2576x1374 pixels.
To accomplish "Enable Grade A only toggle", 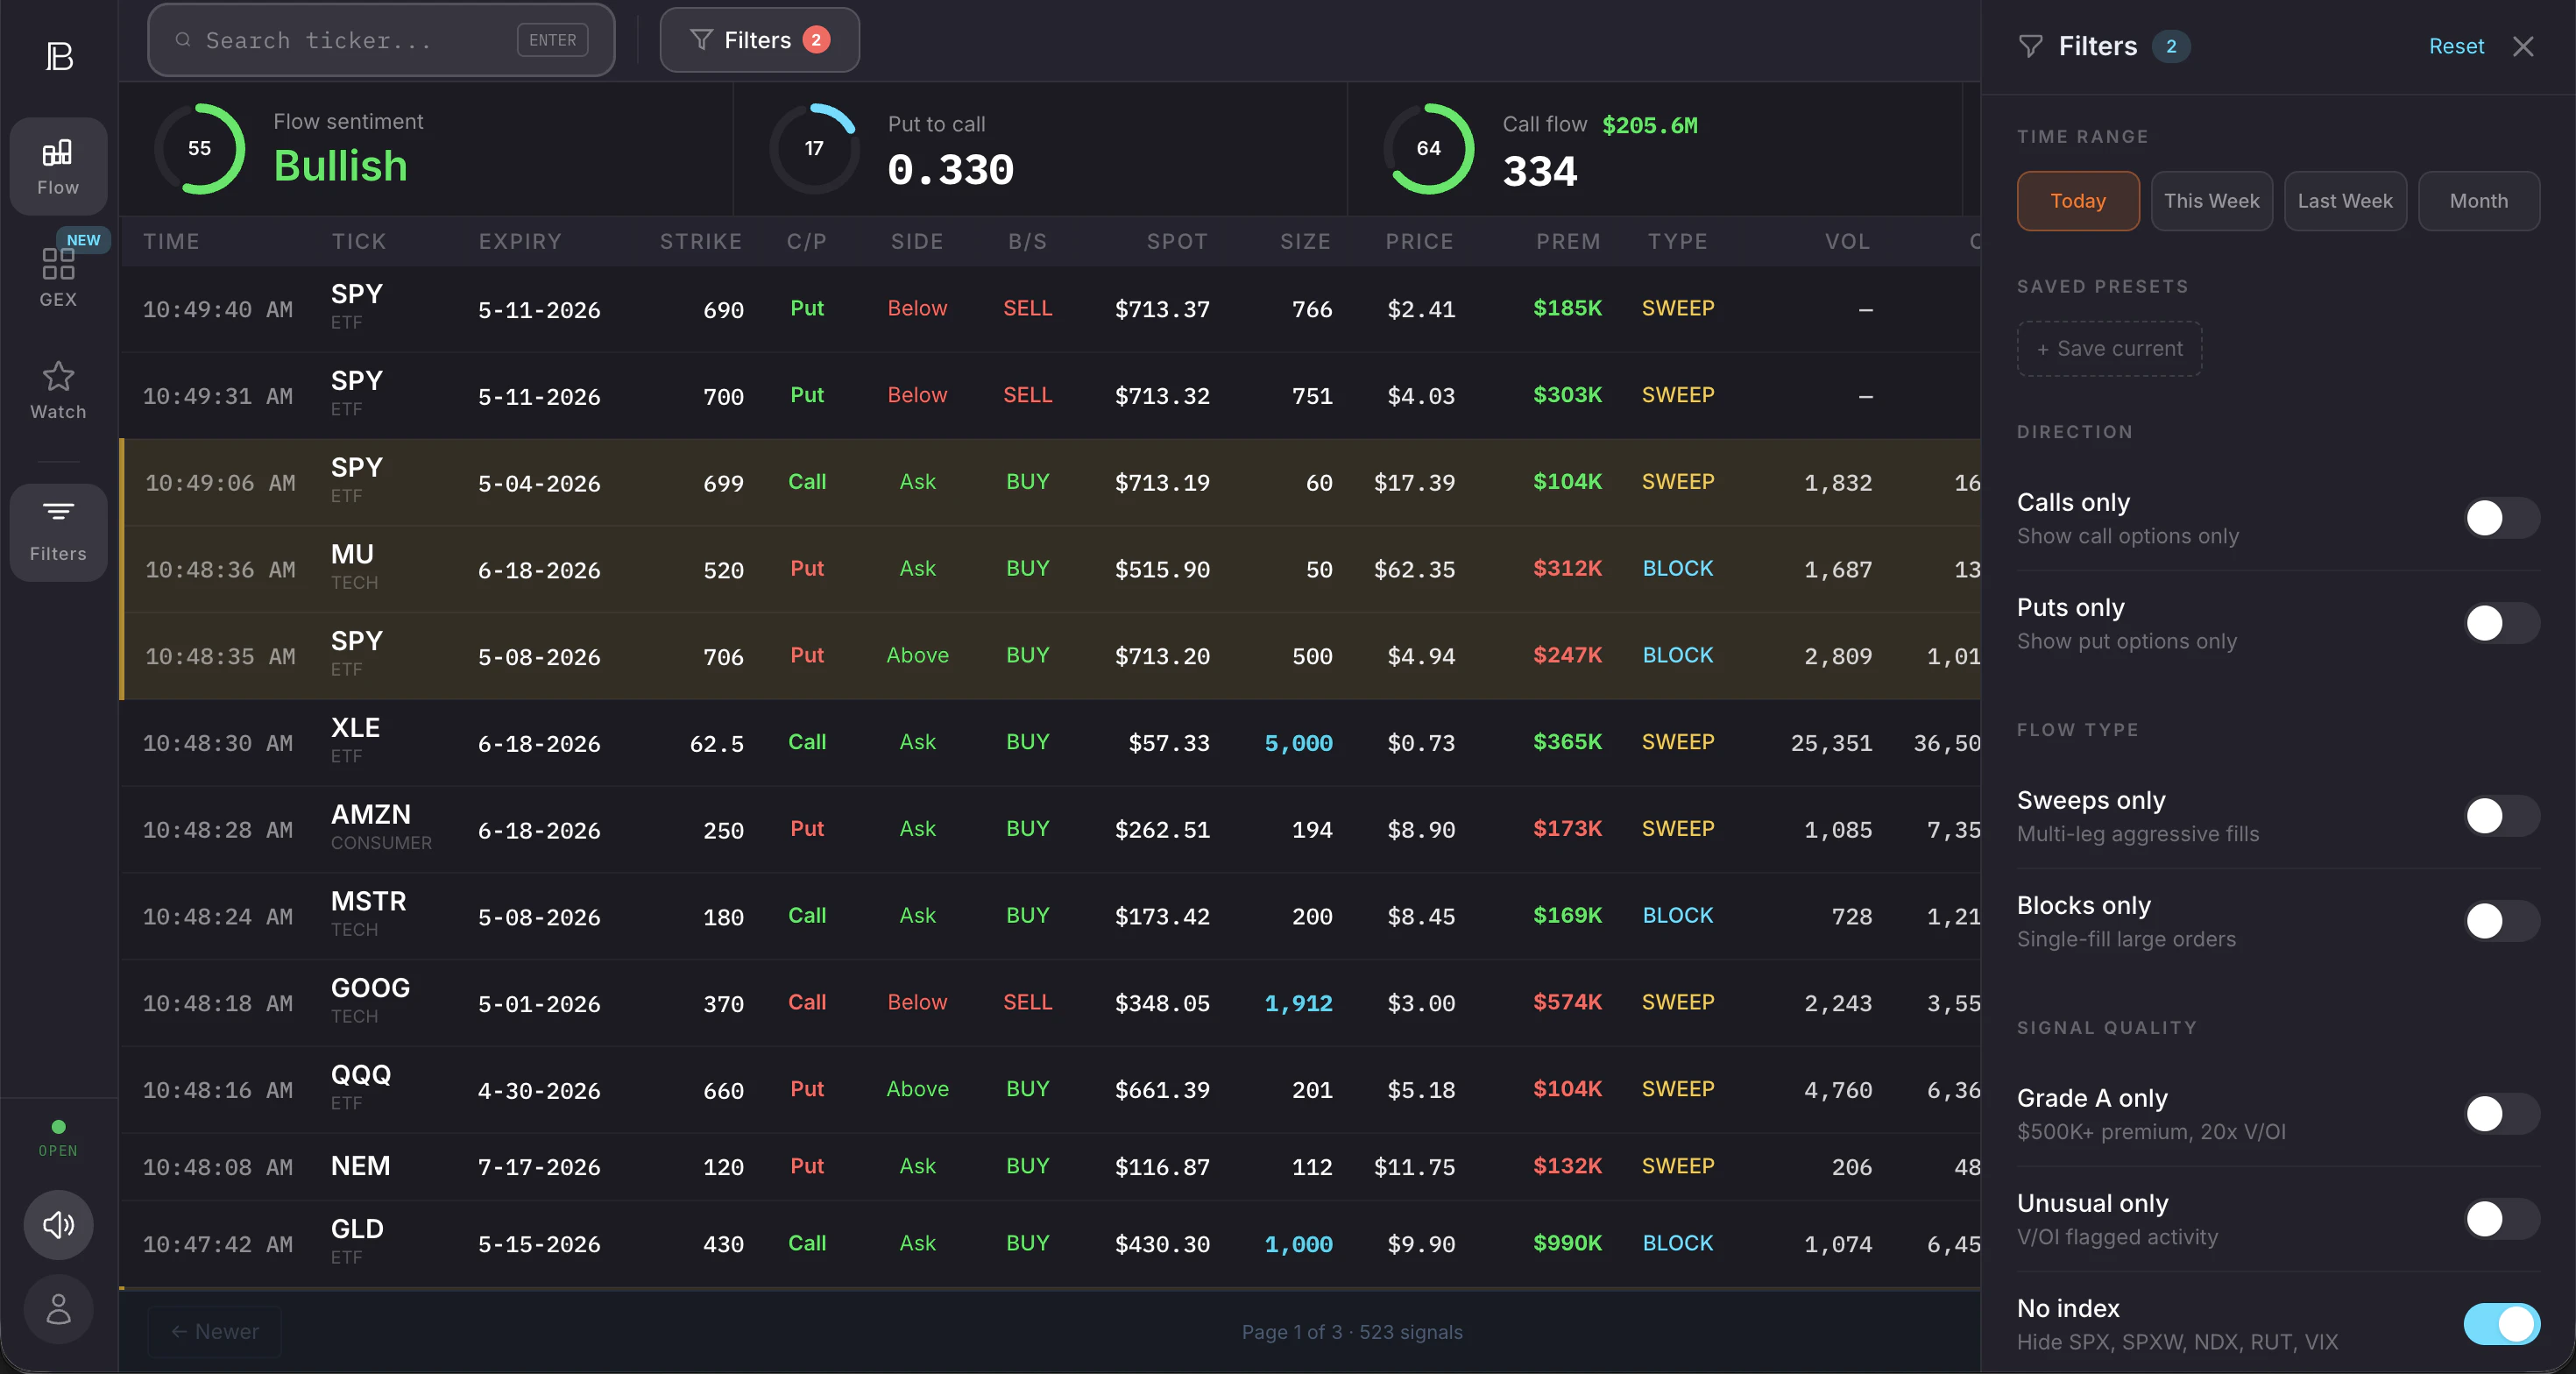I will pos(2501,1114).
